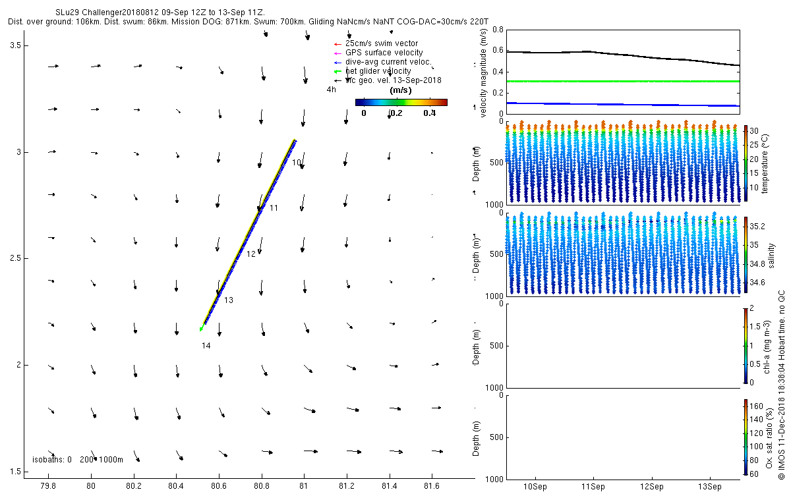The image size is (791, 494).
Task: Click the green line in the velocity magnitude plot
Action: click(622, 81)
